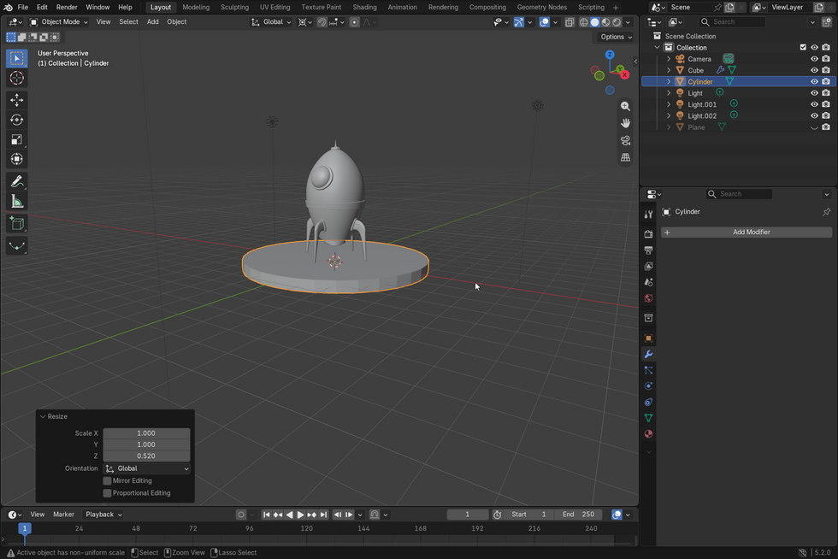Viewport: 838px width, 559px height.
Task: Select the Annotate tool
Action: coord(16,182)
